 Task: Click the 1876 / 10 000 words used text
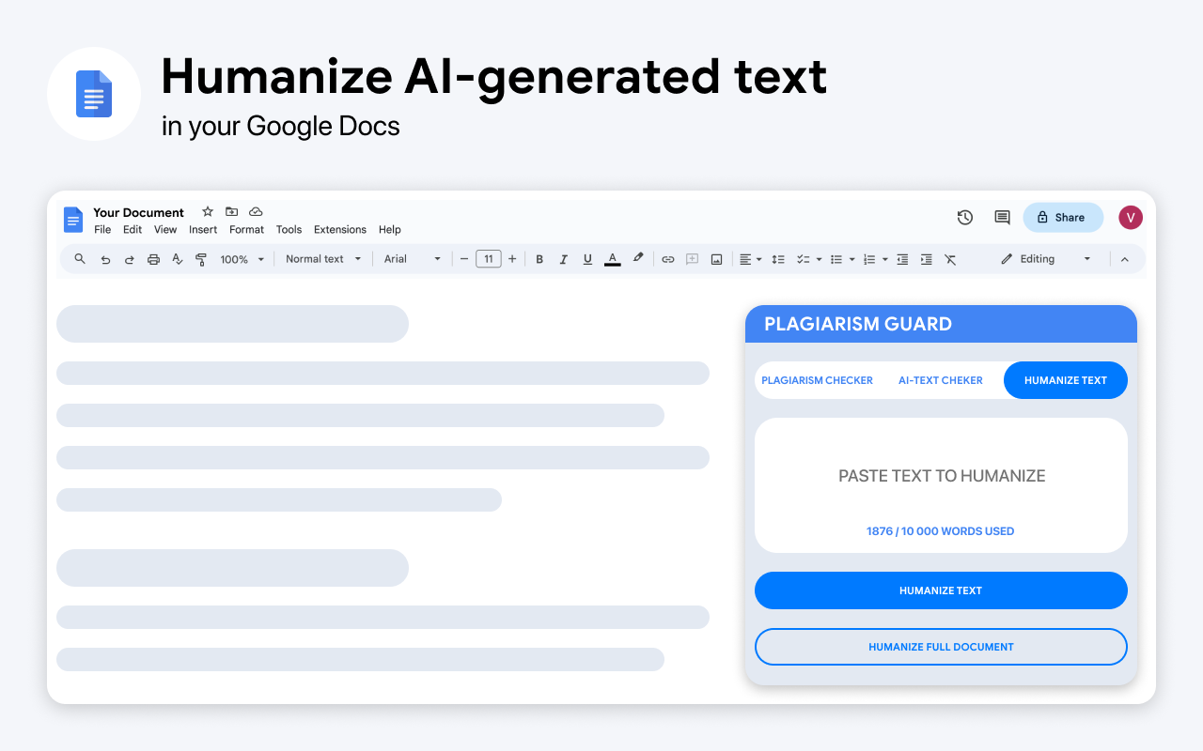tap(941, 531)
